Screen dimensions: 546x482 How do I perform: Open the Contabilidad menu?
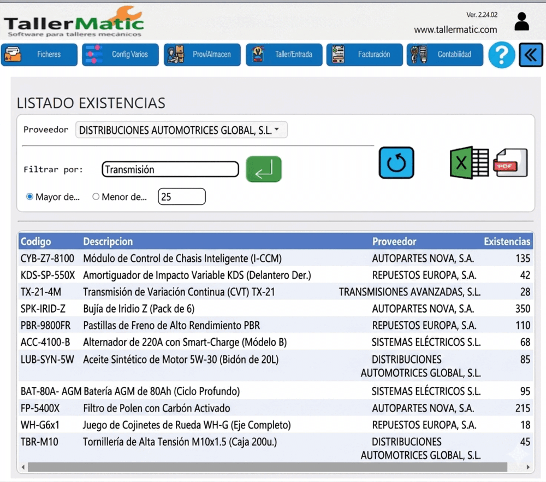(445, 55)
